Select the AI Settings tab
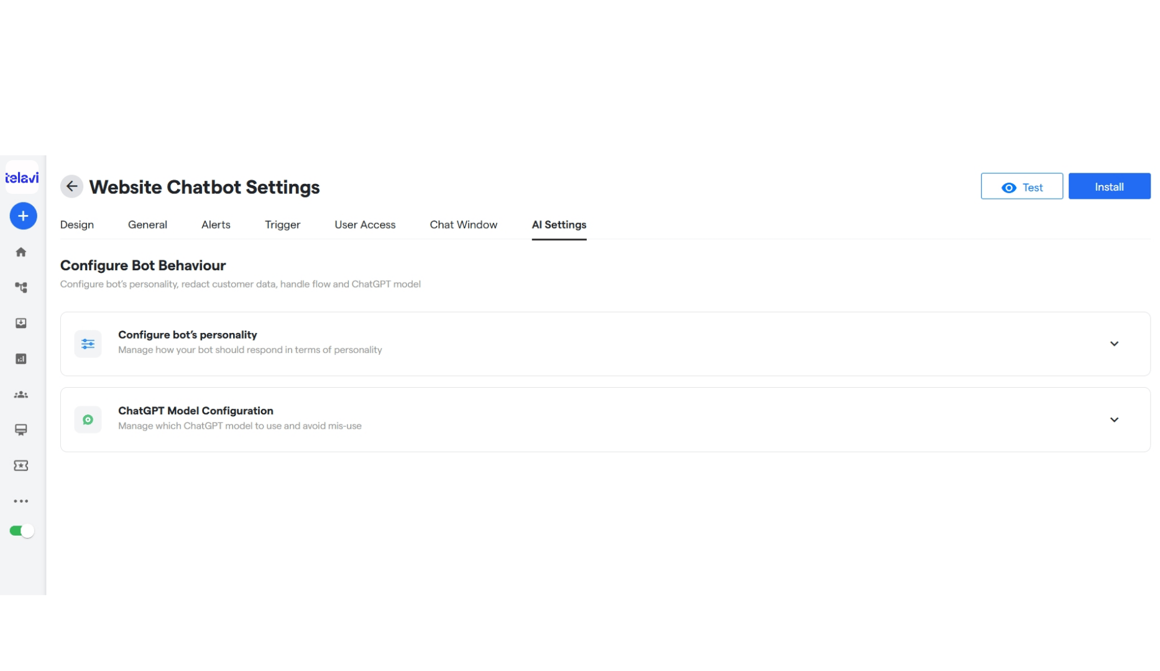 559,225
